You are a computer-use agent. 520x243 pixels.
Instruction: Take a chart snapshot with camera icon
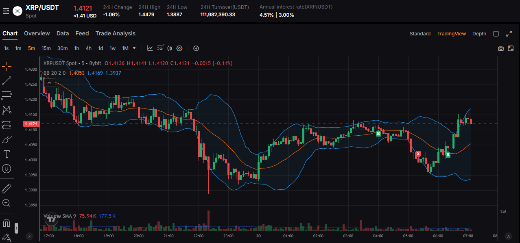(x=500, y=48)
